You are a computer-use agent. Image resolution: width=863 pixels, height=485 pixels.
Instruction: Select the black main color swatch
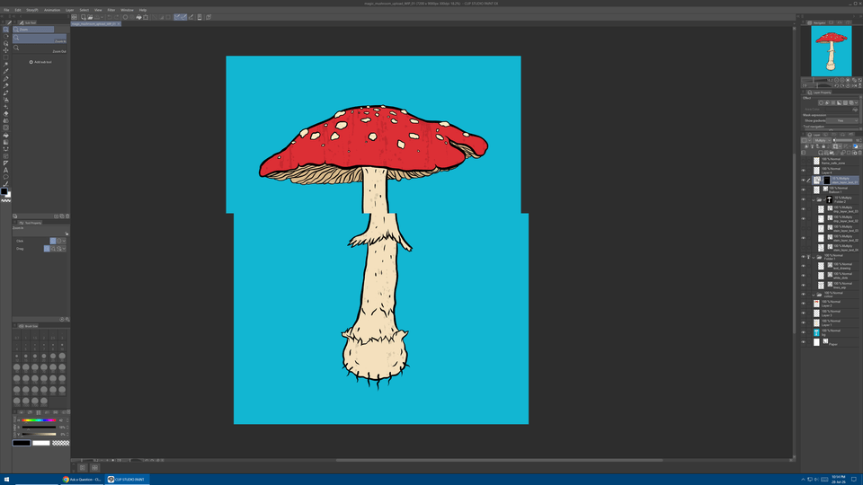point(22,443)
